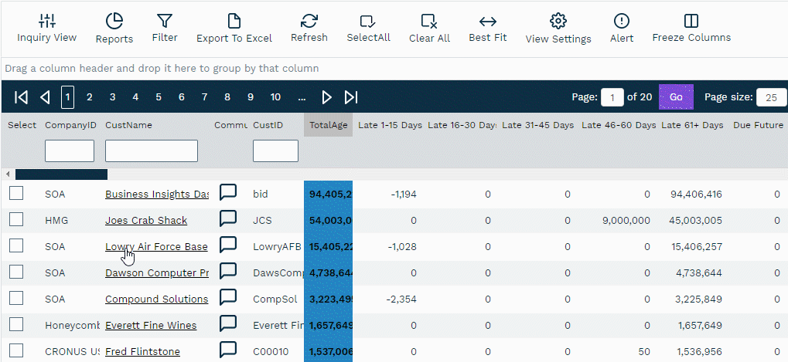This screenshot has height=362, width=788.
Task: Sort by the TotalAge column header
Action: pos(328,125)
